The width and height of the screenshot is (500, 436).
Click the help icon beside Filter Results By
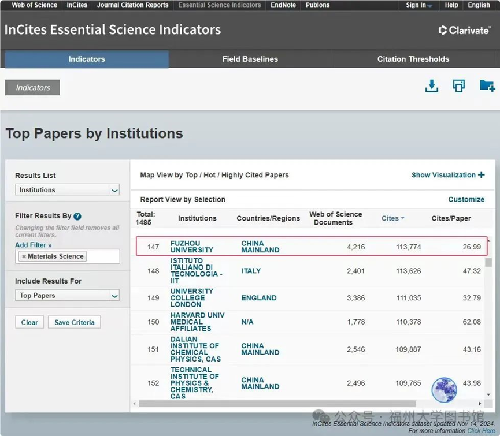coord(77,217)
